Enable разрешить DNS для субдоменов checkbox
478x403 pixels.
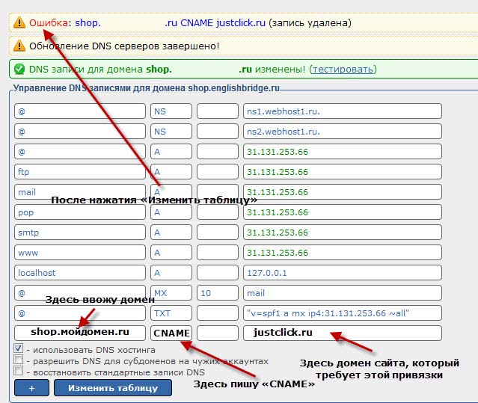18,360
